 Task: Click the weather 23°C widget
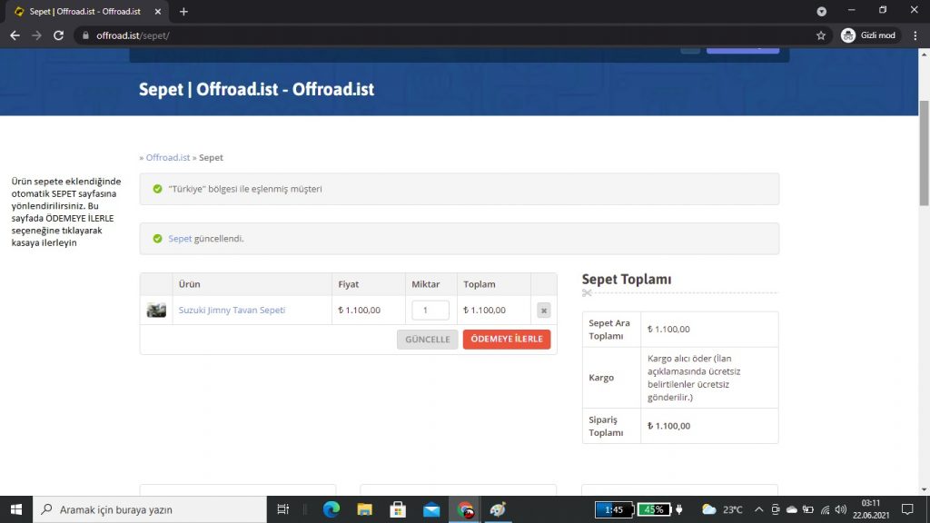(722, 509)
